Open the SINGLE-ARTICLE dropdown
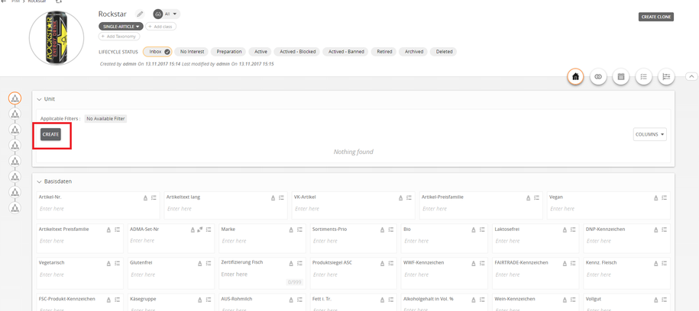 pyautogui.click(x=121, y=26)
